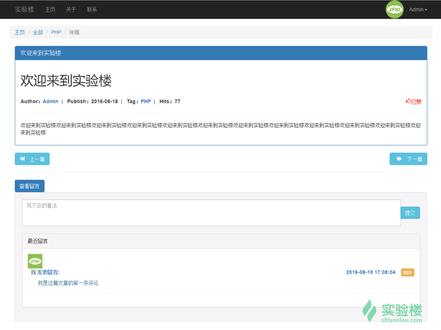
Task: Go to next article 下一篇
Action: click(x=408, y=159)
